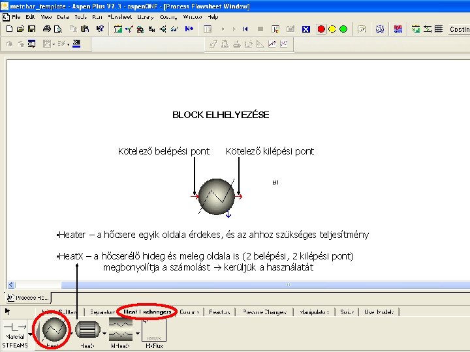Click the Copy icon in toolbar
Viewport: 470px width, 352px height.
(73, 29)
